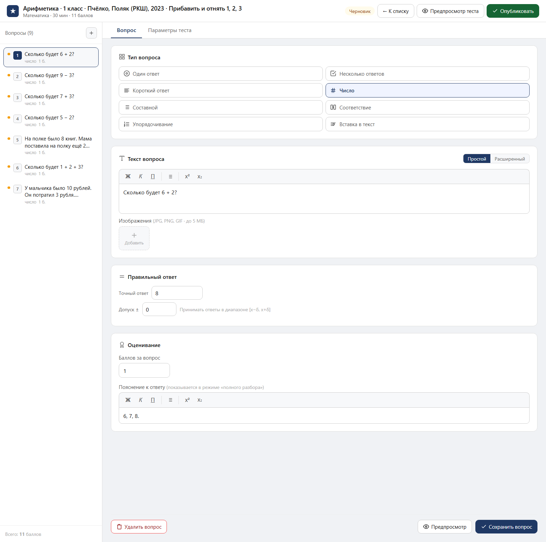Select the 'Короткий ответ' question type

(x=221, y=90)
